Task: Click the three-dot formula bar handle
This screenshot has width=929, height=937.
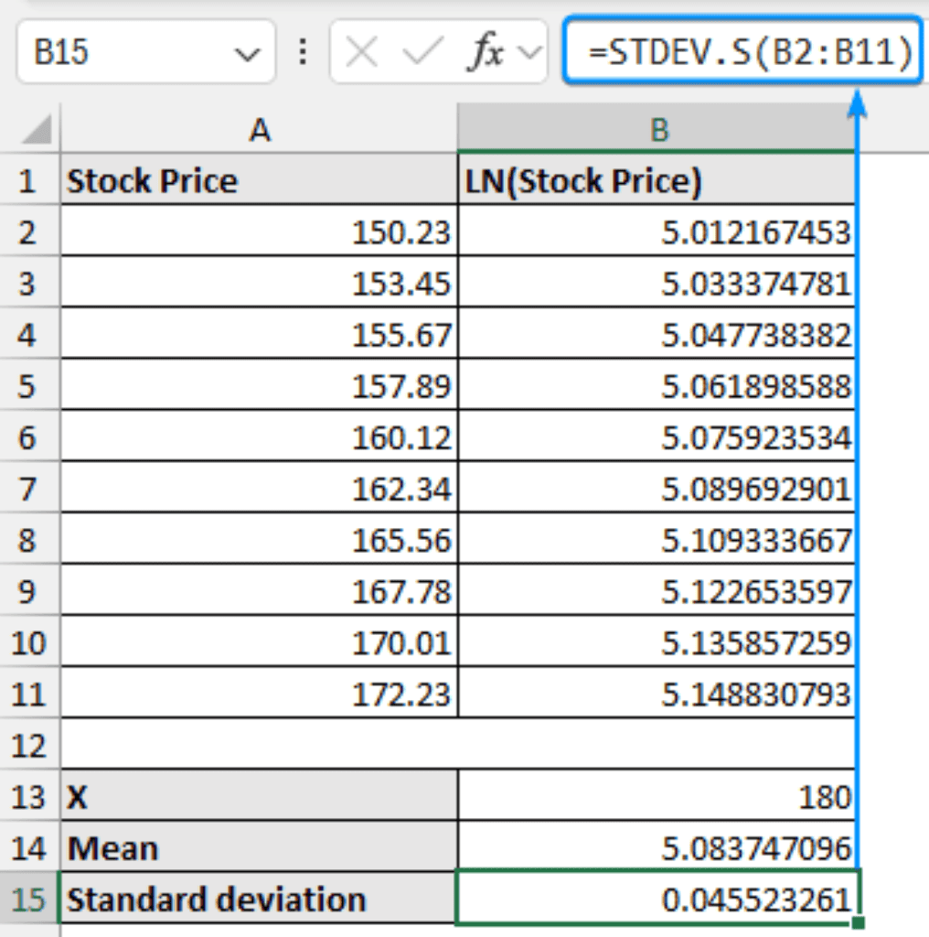Action: point(303,53)
